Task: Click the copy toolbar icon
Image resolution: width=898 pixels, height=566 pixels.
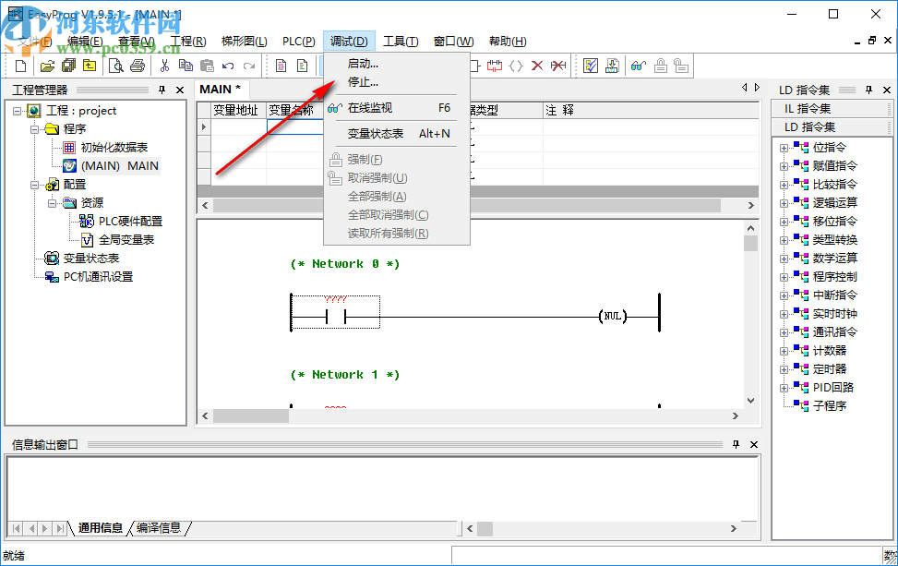Action: click(x=186, y=66)
